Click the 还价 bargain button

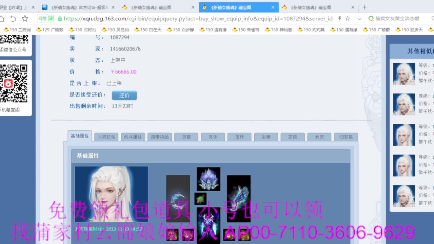(x=124, y=95)
